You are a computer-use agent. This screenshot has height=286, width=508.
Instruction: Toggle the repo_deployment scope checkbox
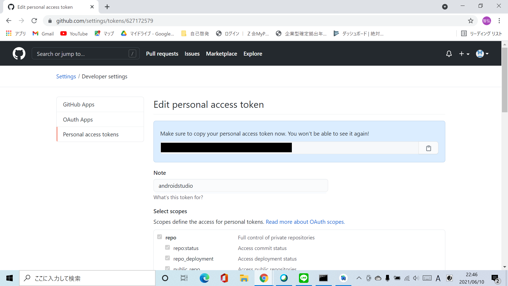click(167, 258)
